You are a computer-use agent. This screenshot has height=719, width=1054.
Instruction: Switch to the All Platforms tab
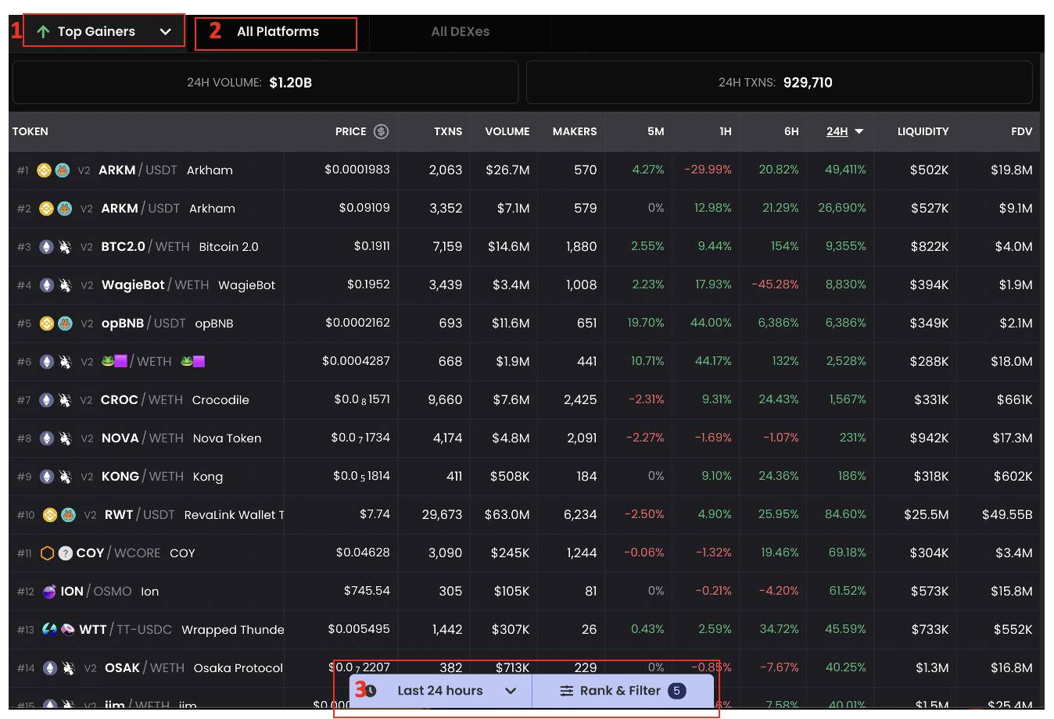click(278, 32)
